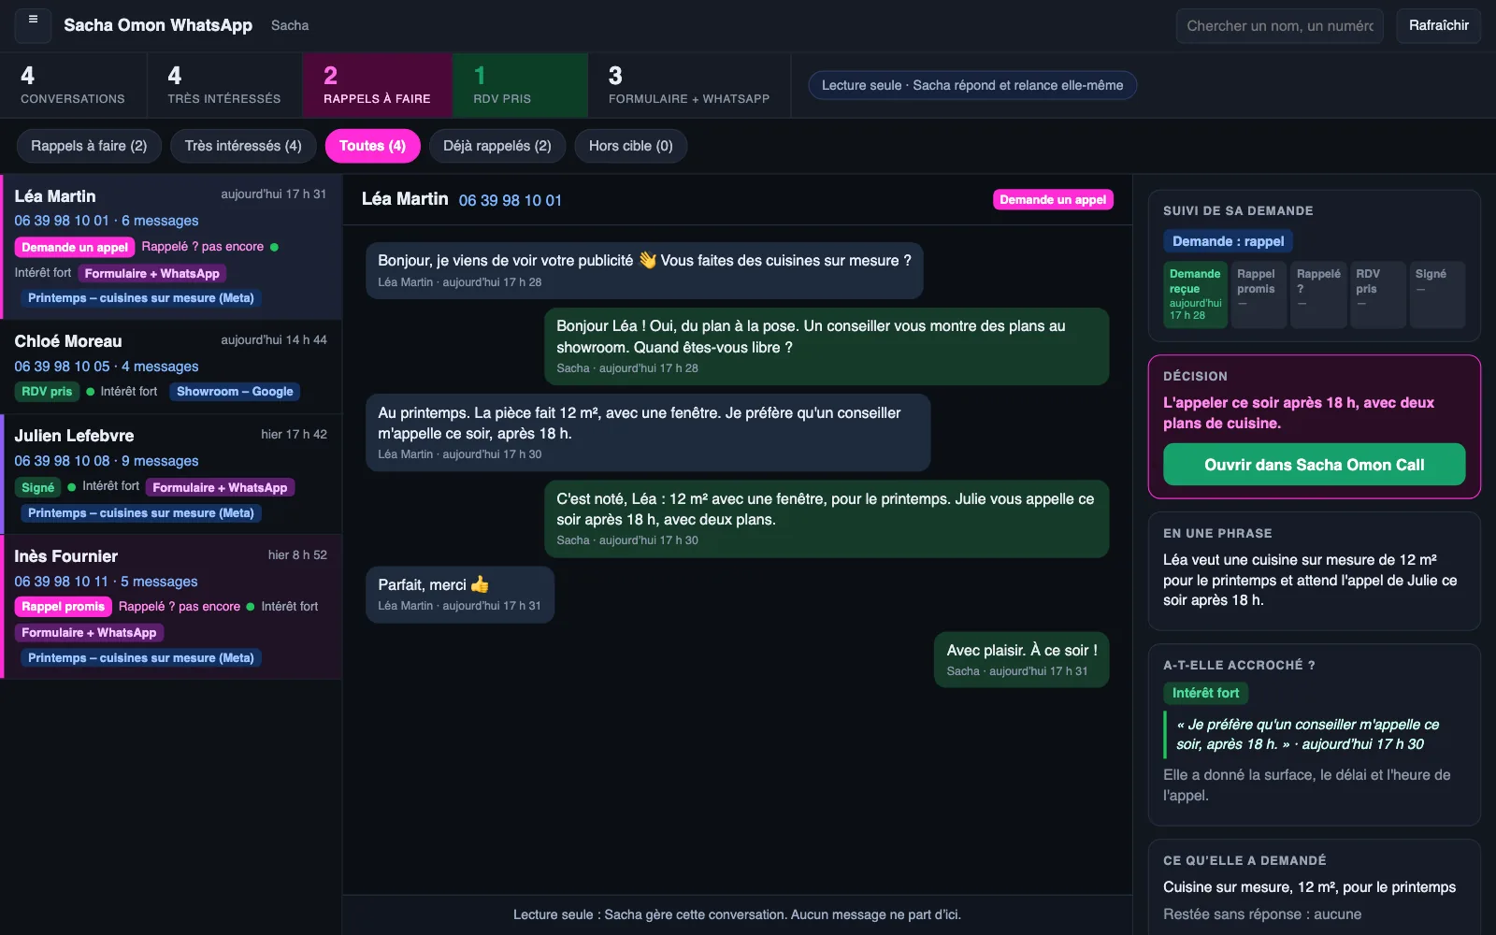The image size is (1496, 935).
Task: Click the RDV pris step in tracker
Action: [1377, 295]
